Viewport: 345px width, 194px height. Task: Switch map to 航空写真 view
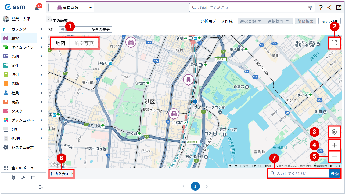[x=84, y=43]
